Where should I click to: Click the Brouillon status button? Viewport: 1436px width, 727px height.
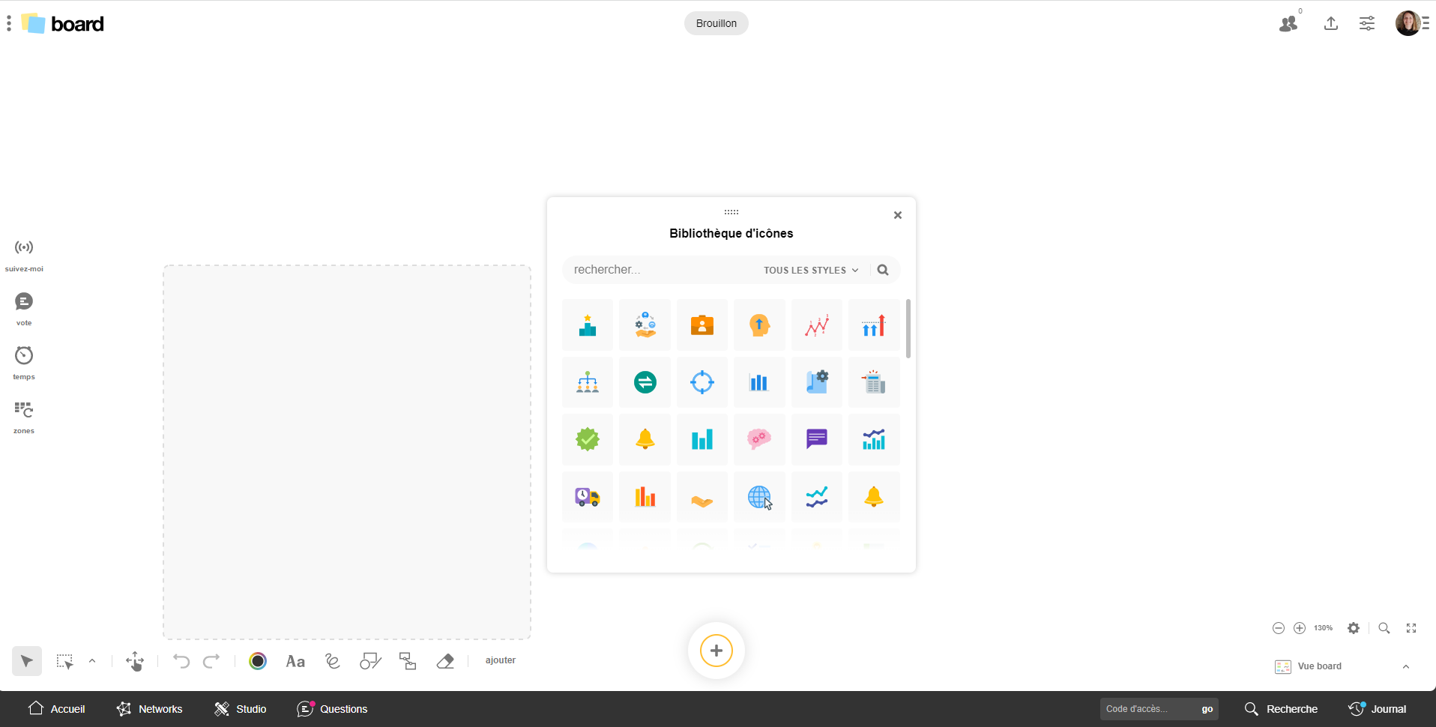pyautogui.click(x=716, y=23)
